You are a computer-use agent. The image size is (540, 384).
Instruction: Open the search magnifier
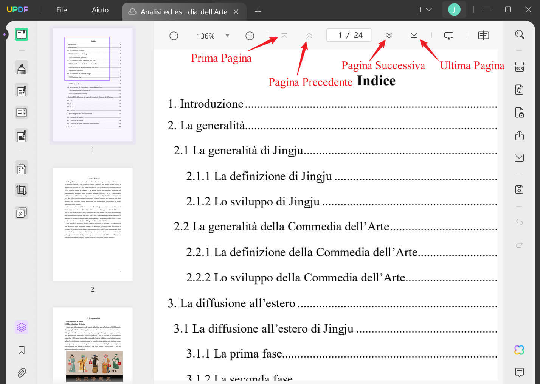pos(520,34)
